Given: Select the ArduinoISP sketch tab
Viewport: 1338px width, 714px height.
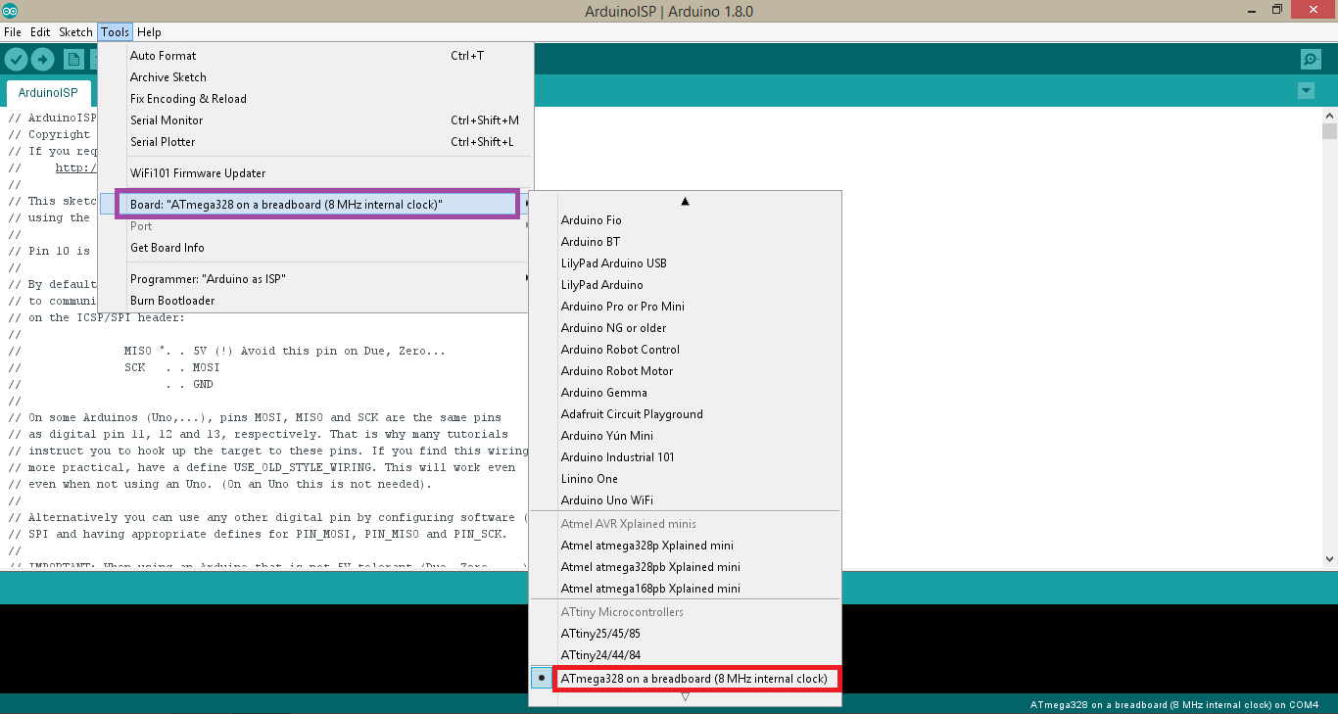Looking at the screenshot, I should tap(48, 93).
